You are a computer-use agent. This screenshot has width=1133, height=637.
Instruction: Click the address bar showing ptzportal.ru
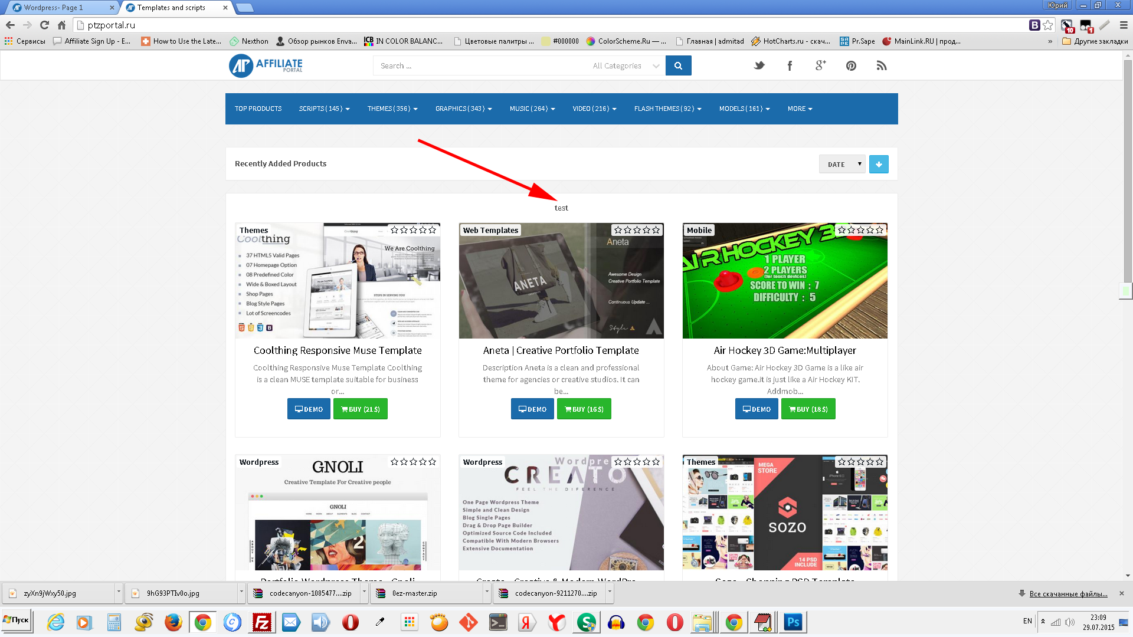click(549, 25)
